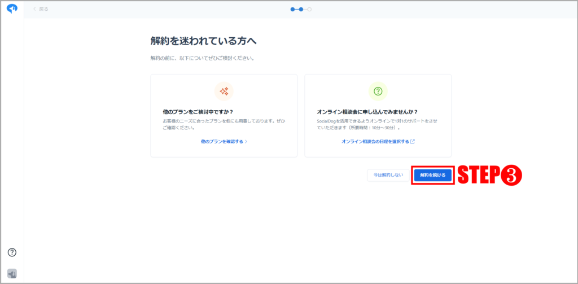Click the 他のプランをご検討中ですか？ card title
578x284 pixels.
[198, 112]
